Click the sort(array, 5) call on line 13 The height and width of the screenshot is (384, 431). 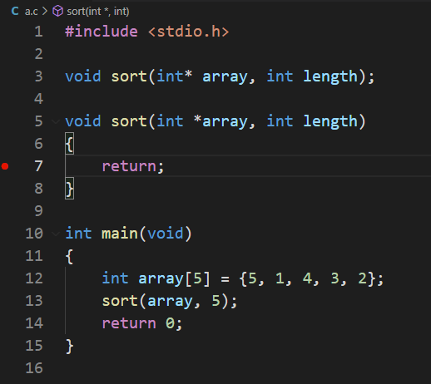pyautogui.click(x=170, y=301)
